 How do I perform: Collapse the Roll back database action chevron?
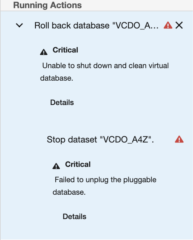click(x=19, y=26)
